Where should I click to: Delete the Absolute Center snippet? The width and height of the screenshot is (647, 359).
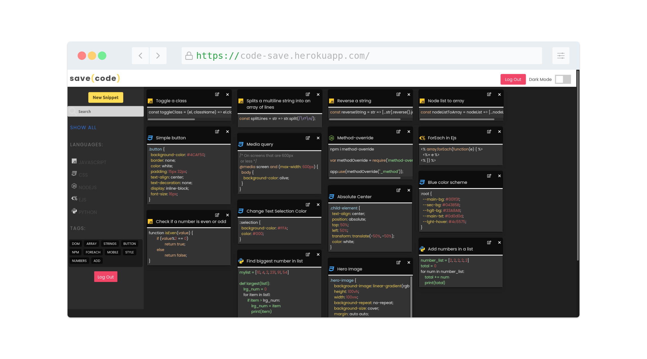[409, 190]
